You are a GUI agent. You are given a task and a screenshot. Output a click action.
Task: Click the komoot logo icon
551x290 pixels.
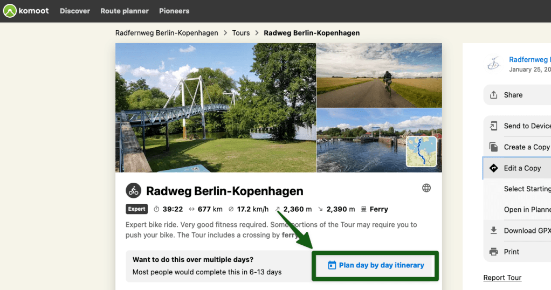click(10, 11)
